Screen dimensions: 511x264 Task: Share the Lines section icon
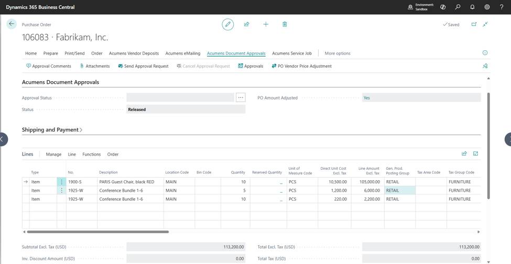pos(464,153)
